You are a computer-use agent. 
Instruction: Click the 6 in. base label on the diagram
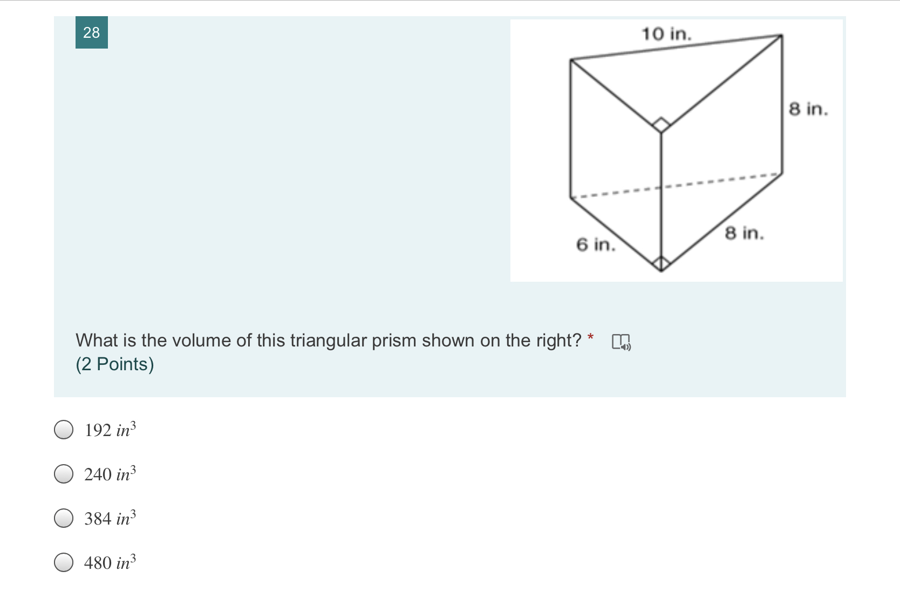[595, 244]
